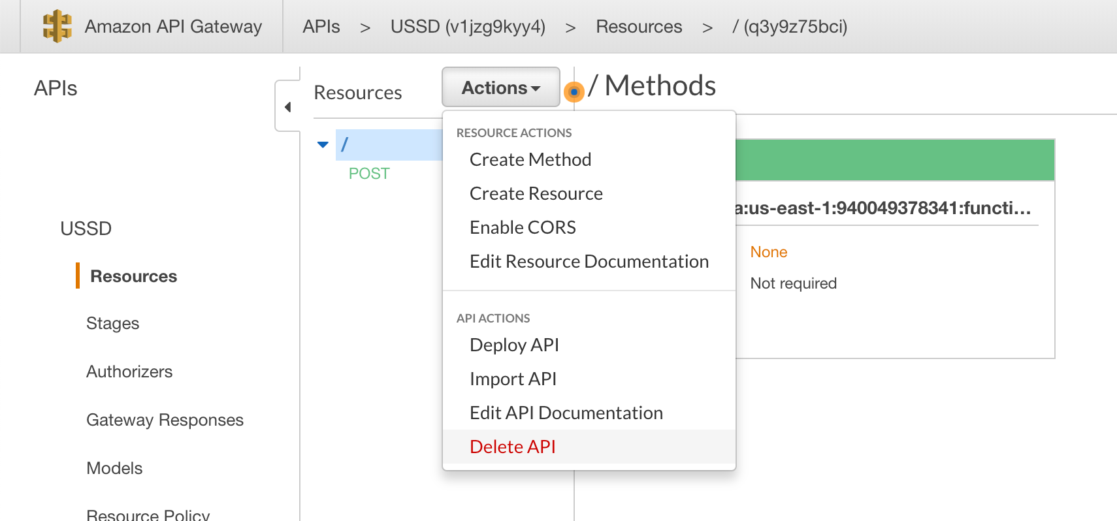Open Stages in the sidebar
The image size is (1117, 521).
(113, 323)
